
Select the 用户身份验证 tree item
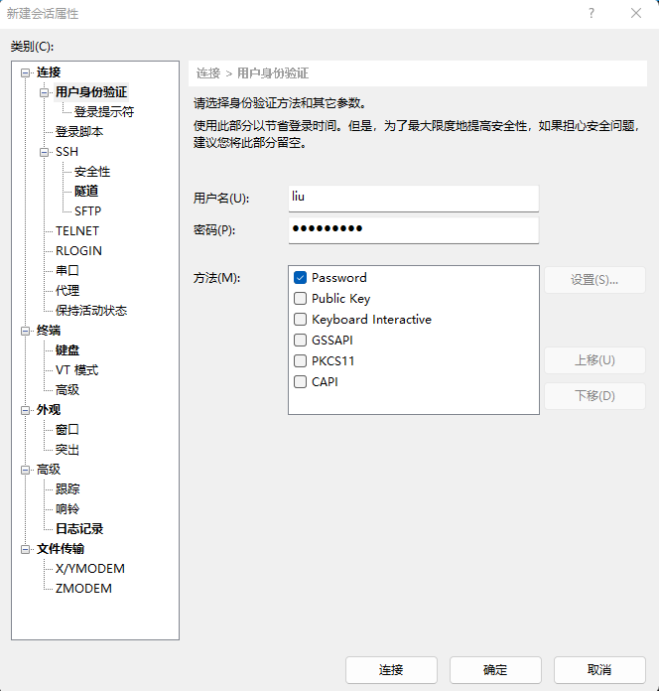pyautogui.click(x=91, y=92)
